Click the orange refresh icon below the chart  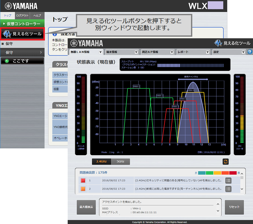(225, 162)
